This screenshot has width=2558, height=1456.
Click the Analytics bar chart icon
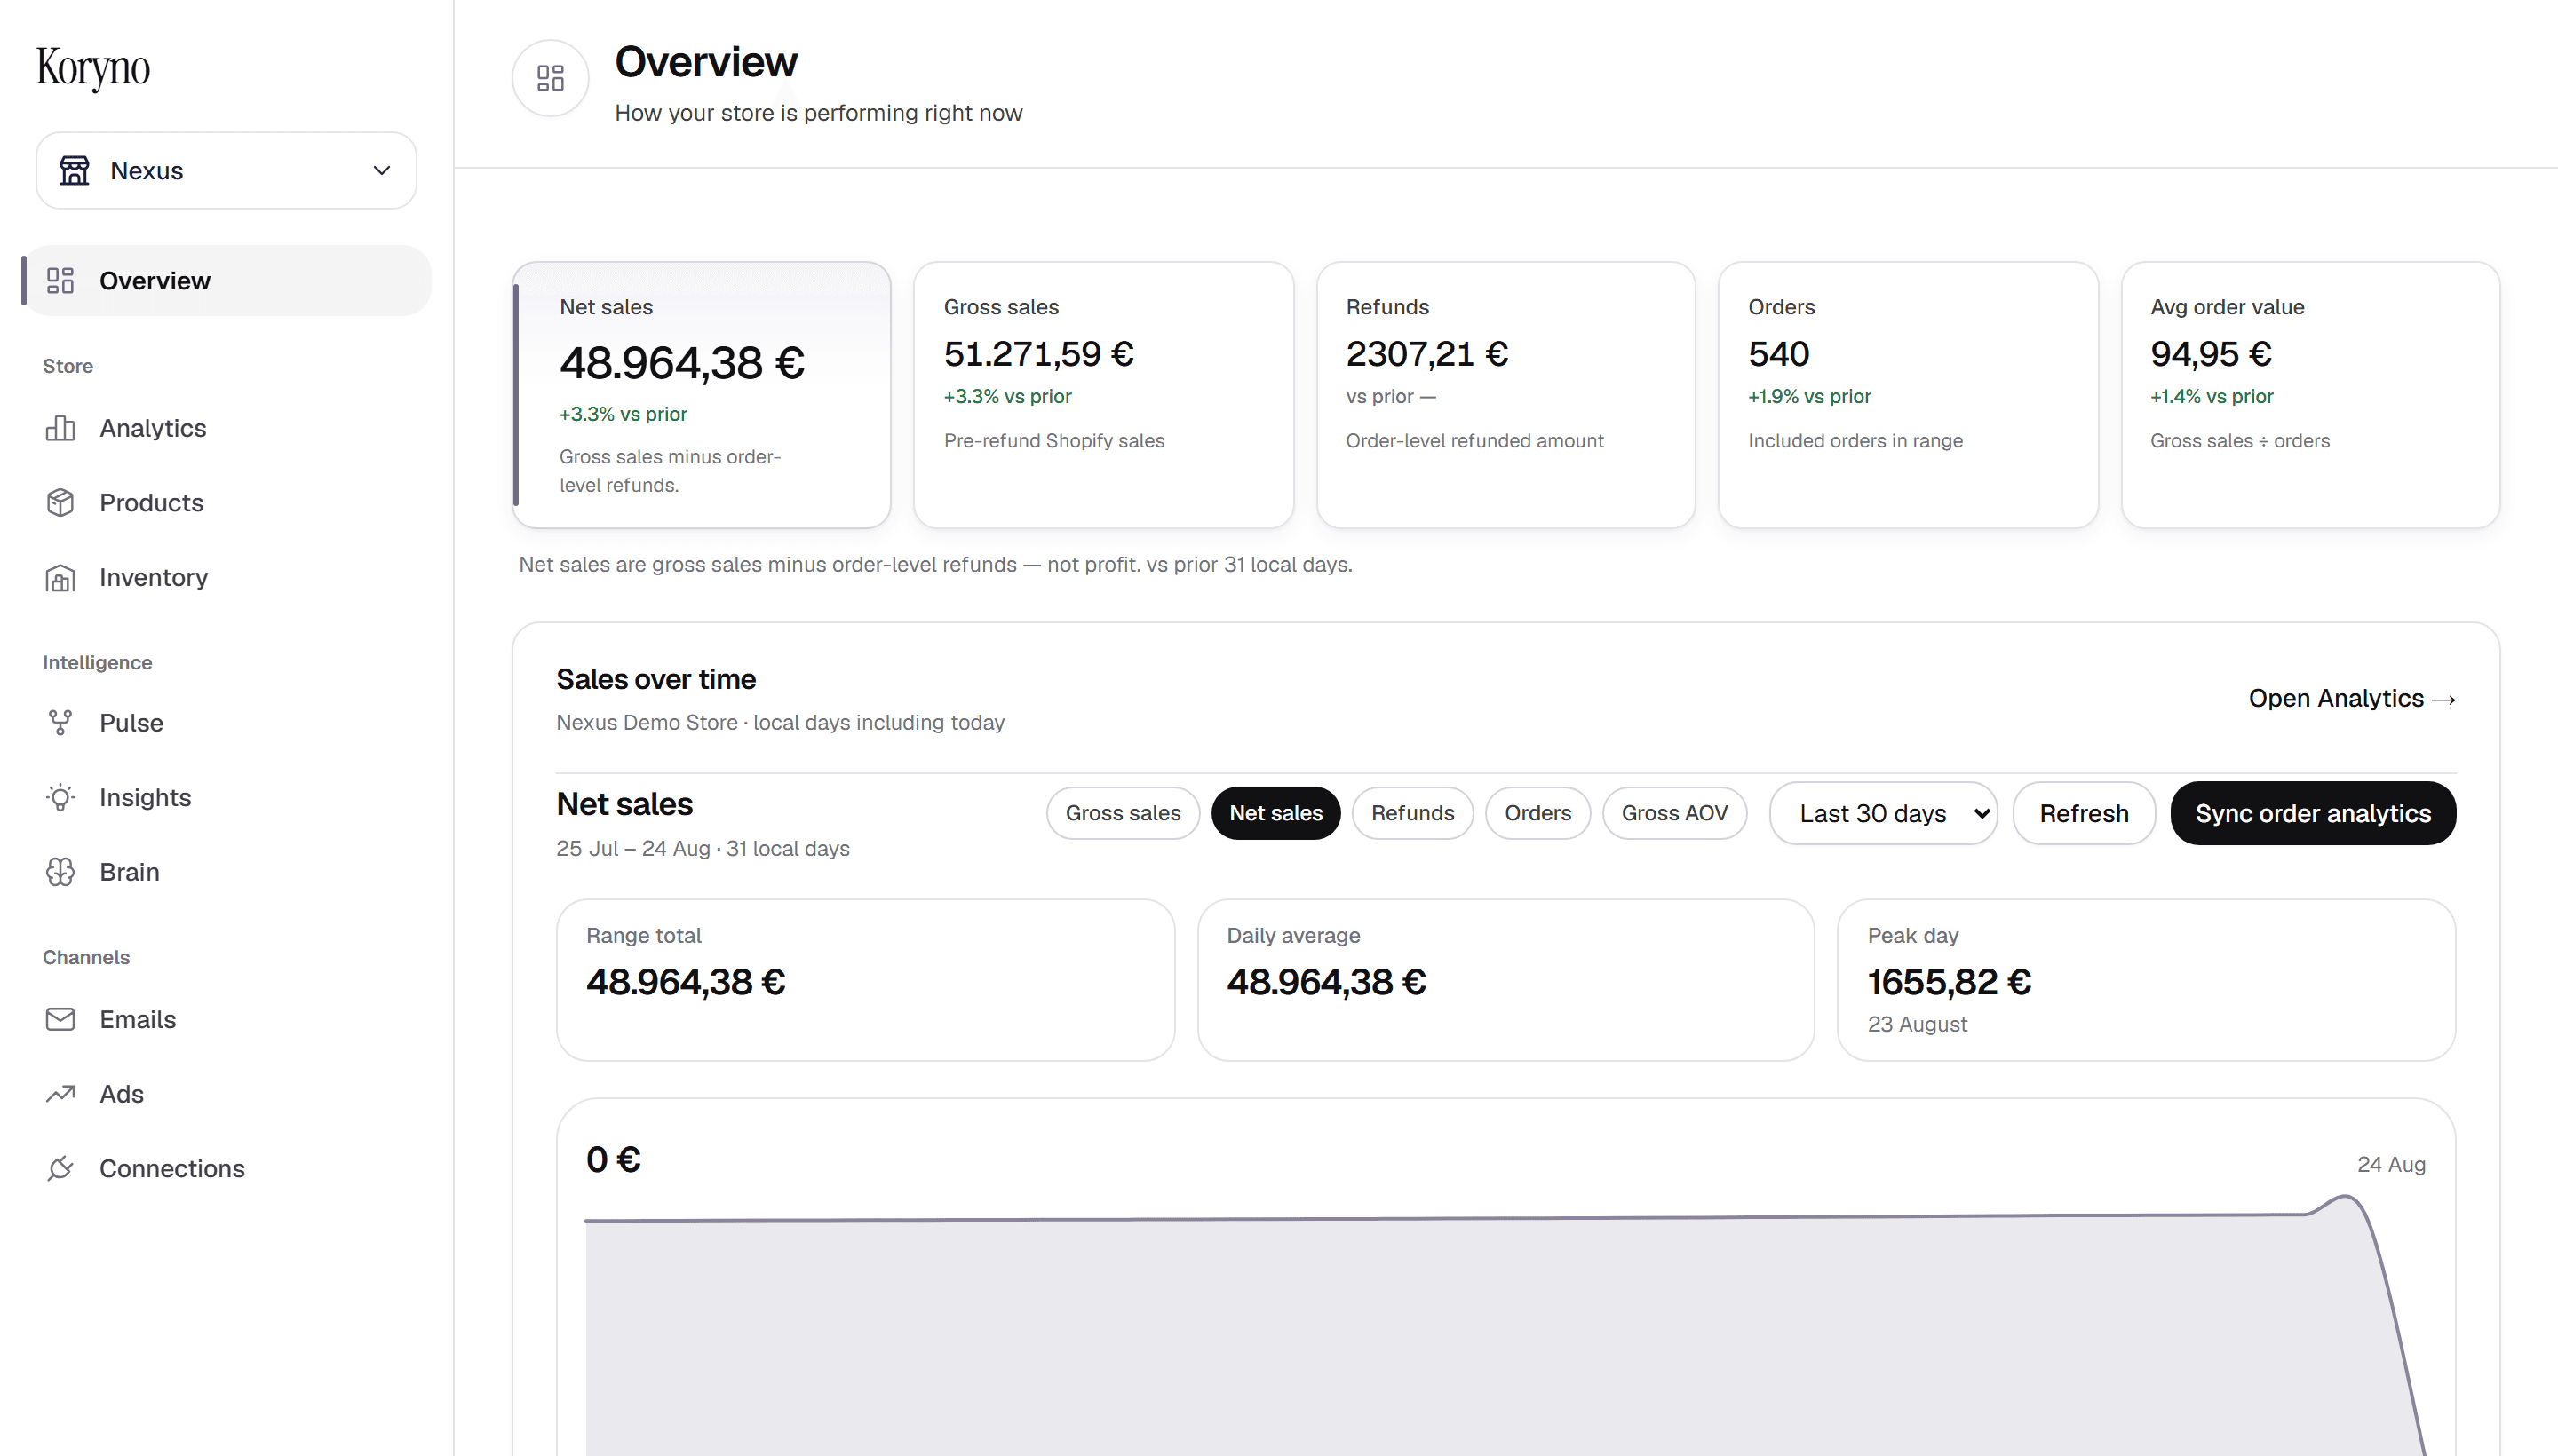[60, 428]
